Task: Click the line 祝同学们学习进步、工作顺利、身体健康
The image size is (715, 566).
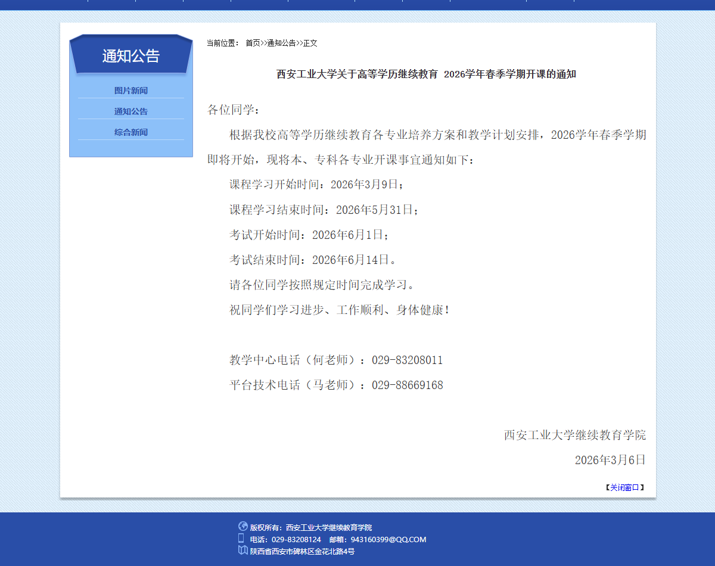Action: pyautogui.click(x=340, y=310)
